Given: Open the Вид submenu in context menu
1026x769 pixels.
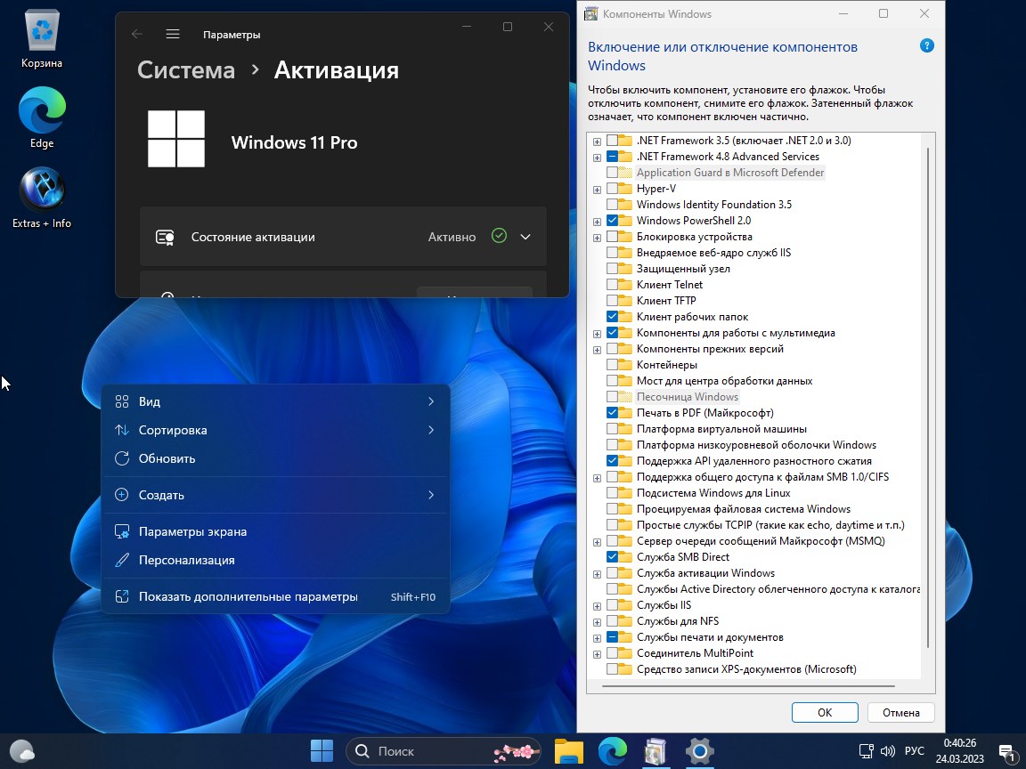Looking at the screenshot, I should point(275,401).
